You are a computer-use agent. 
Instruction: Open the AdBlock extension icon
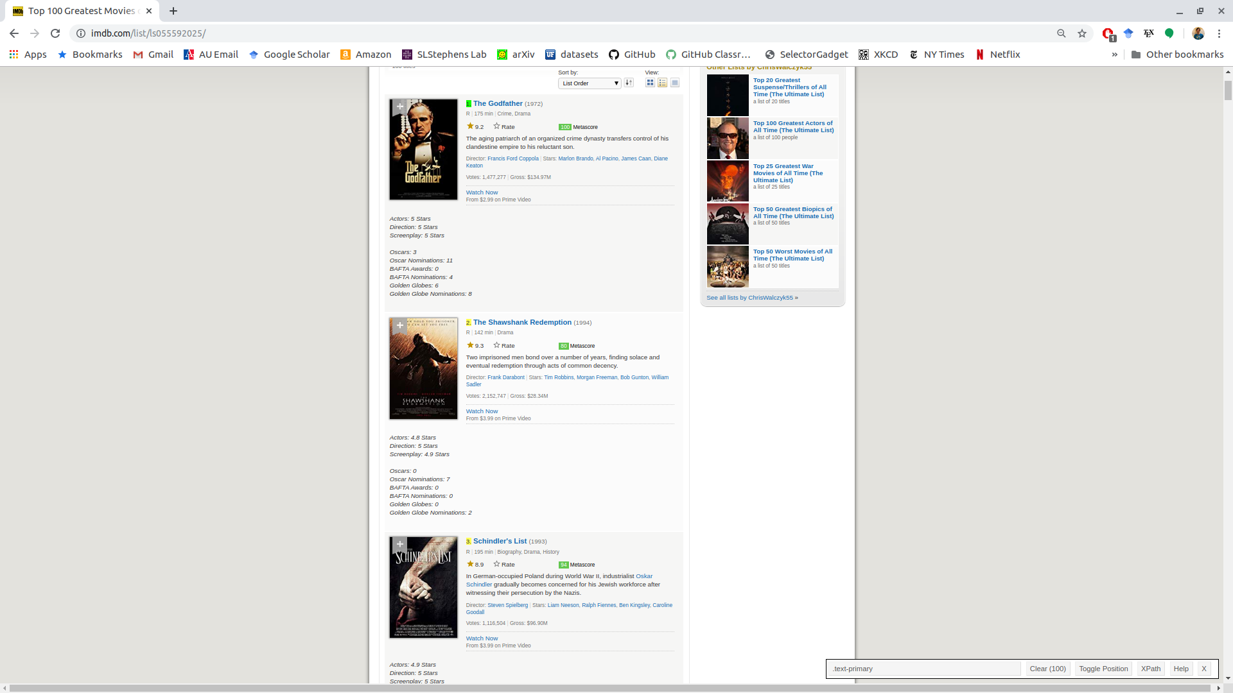click(1108, 33)
